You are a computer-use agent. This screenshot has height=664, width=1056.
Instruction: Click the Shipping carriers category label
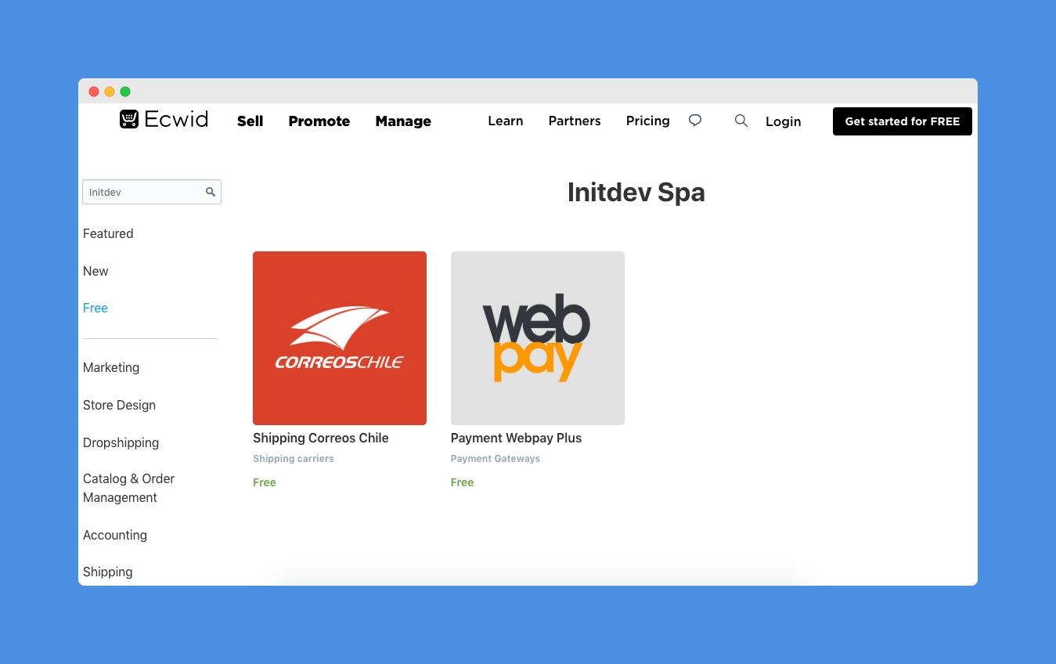coord(294,459)
